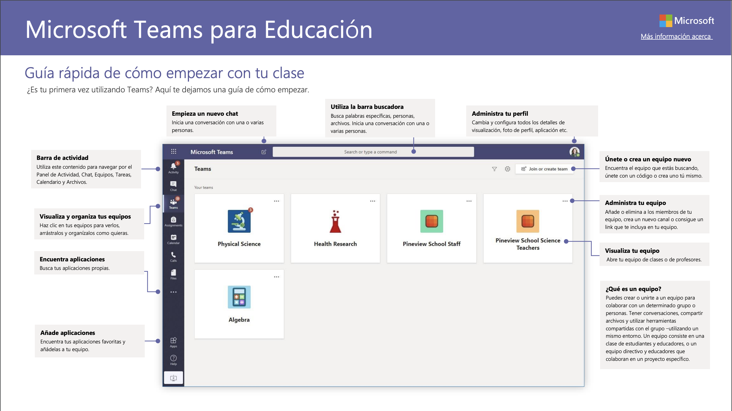Click Join or create team button
The image size is (732, 411).
(x=544, y=169)
